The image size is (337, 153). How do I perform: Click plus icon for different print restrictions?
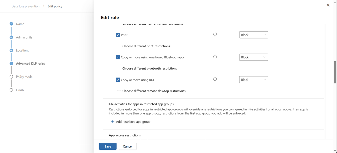tap(119, 46)
